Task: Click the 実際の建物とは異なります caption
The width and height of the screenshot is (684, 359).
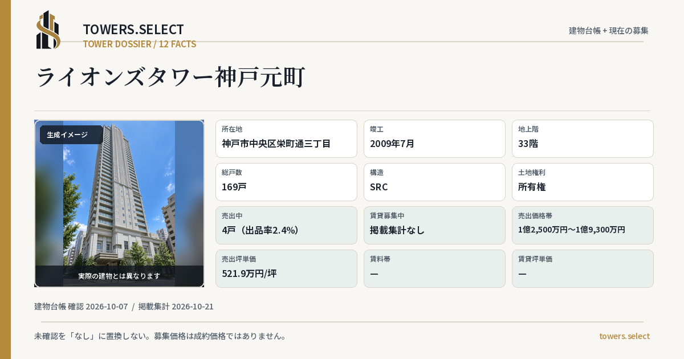Action: (x=119, y=276)
